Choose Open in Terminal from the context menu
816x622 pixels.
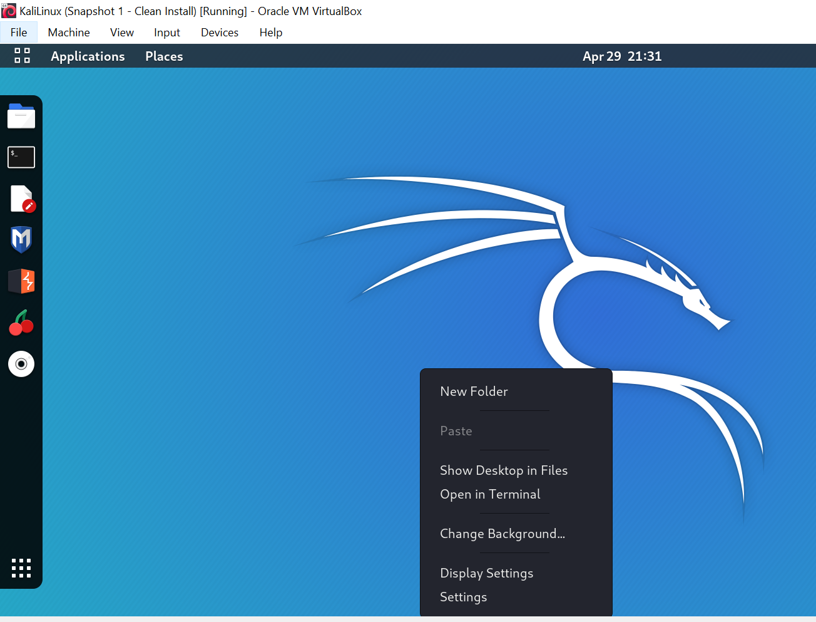tap(490, 494)
